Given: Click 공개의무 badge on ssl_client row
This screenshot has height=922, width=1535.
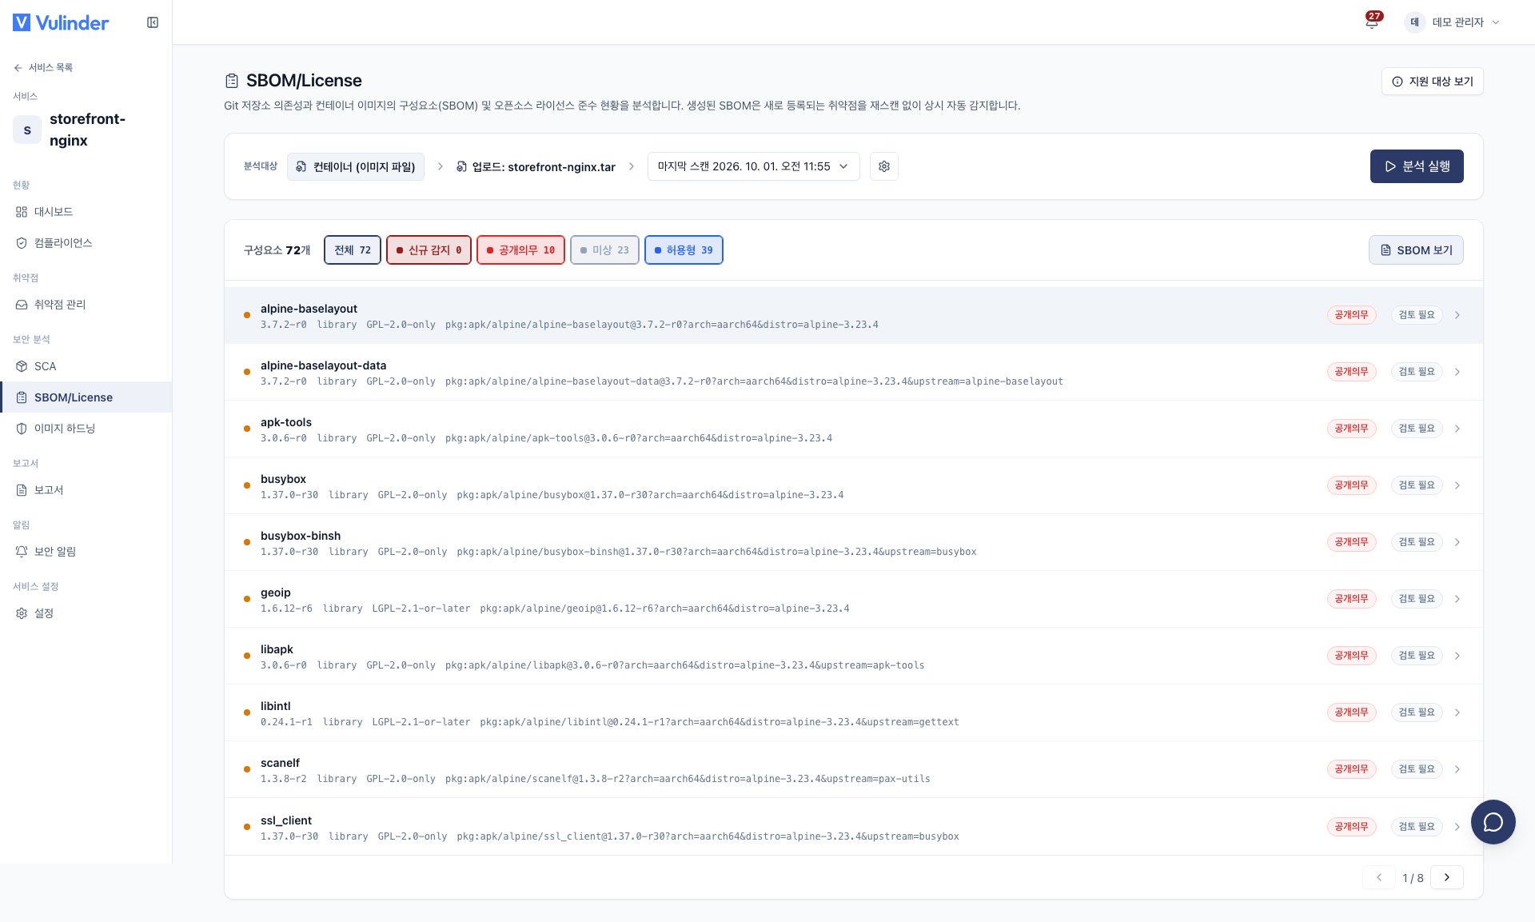Looking at the screenshot, I should click(1351, 827).
